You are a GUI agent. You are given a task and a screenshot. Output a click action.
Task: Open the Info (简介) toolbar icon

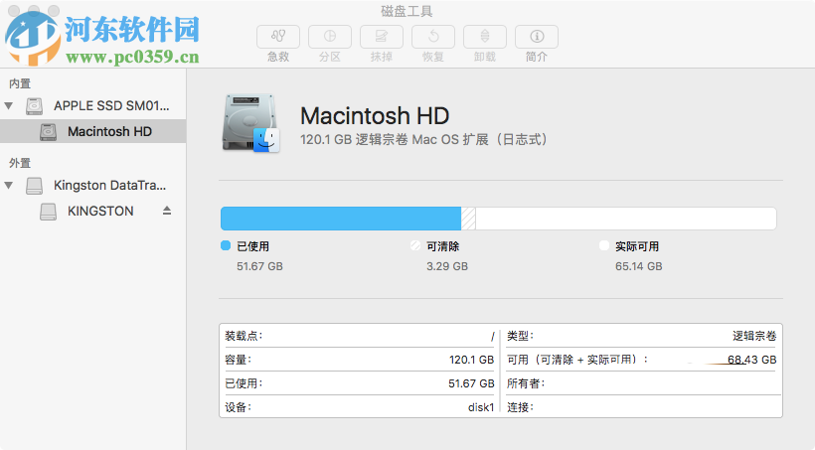tap(537, 37)
